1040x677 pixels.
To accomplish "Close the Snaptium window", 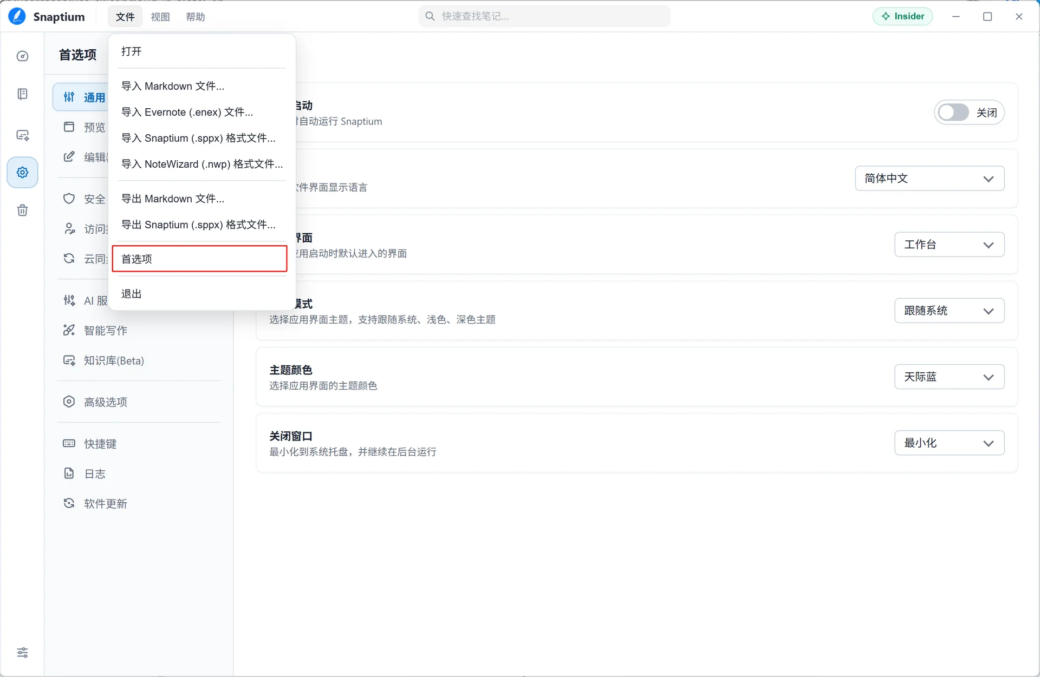I will 1019,17.
